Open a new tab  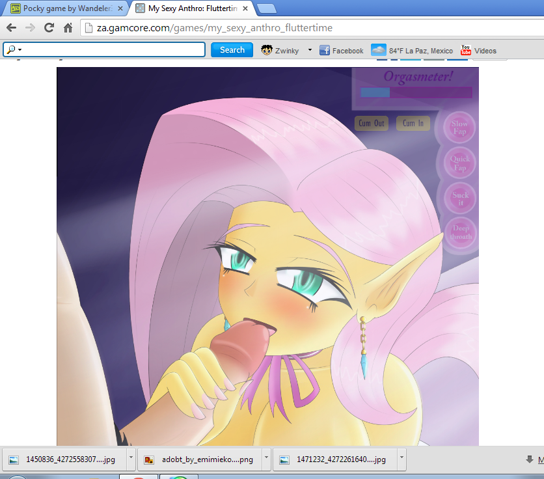[x=266, y=8]
